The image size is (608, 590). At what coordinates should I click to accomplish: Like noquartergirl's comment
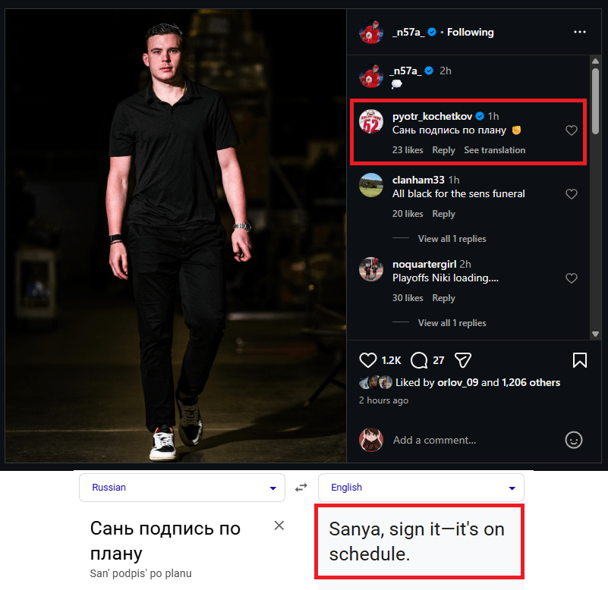tap(572, 278)
